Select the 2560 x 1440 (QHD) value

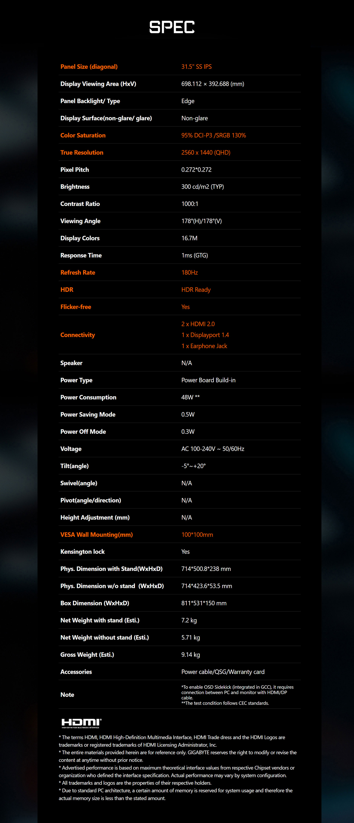tap(206, 152)
